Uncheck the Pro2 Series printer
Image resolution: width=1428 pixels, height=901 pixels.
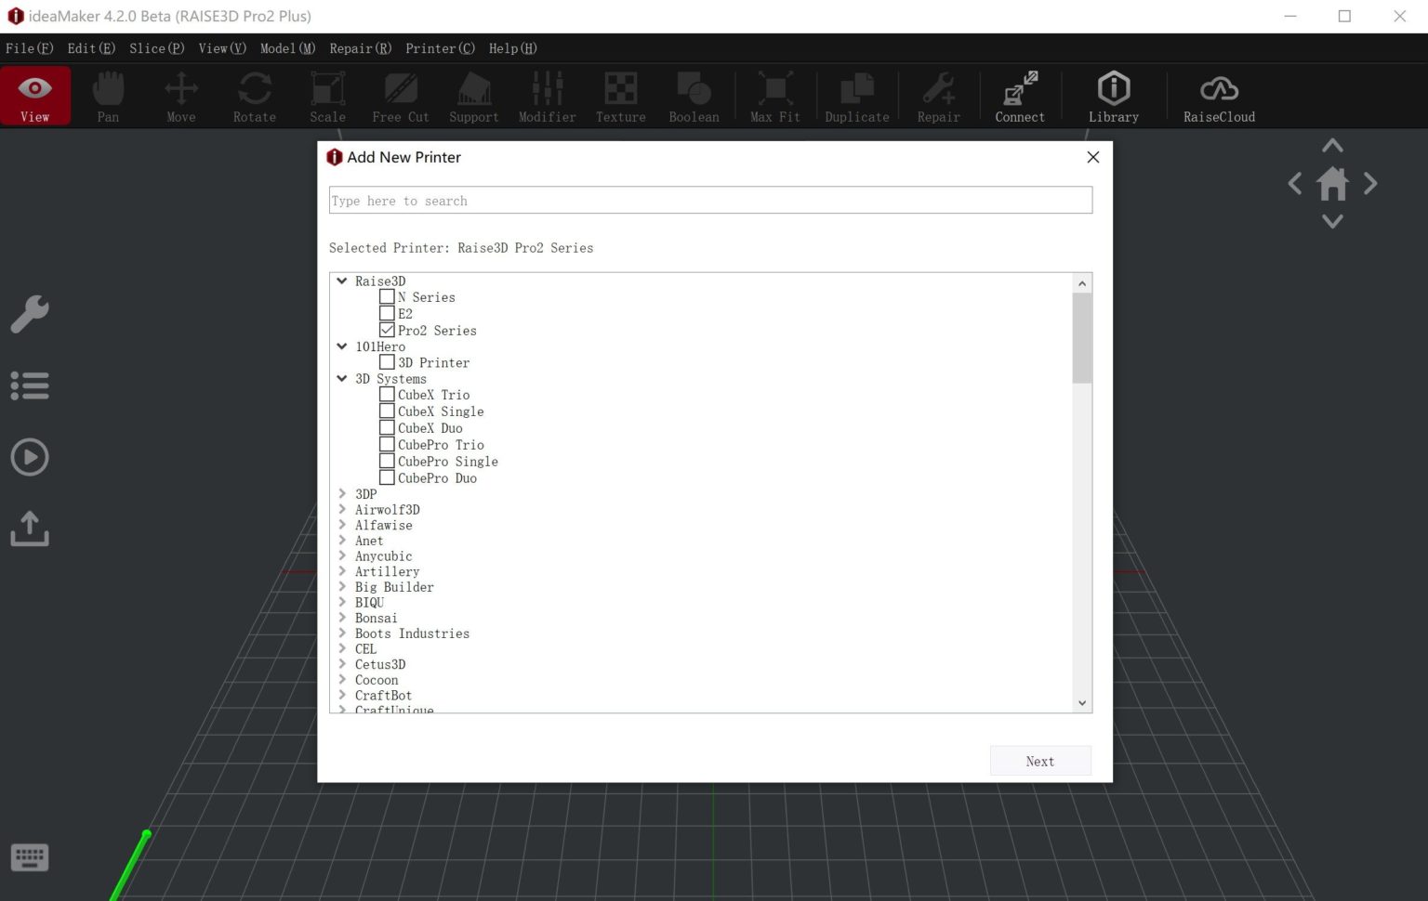[x=387, y=329]
